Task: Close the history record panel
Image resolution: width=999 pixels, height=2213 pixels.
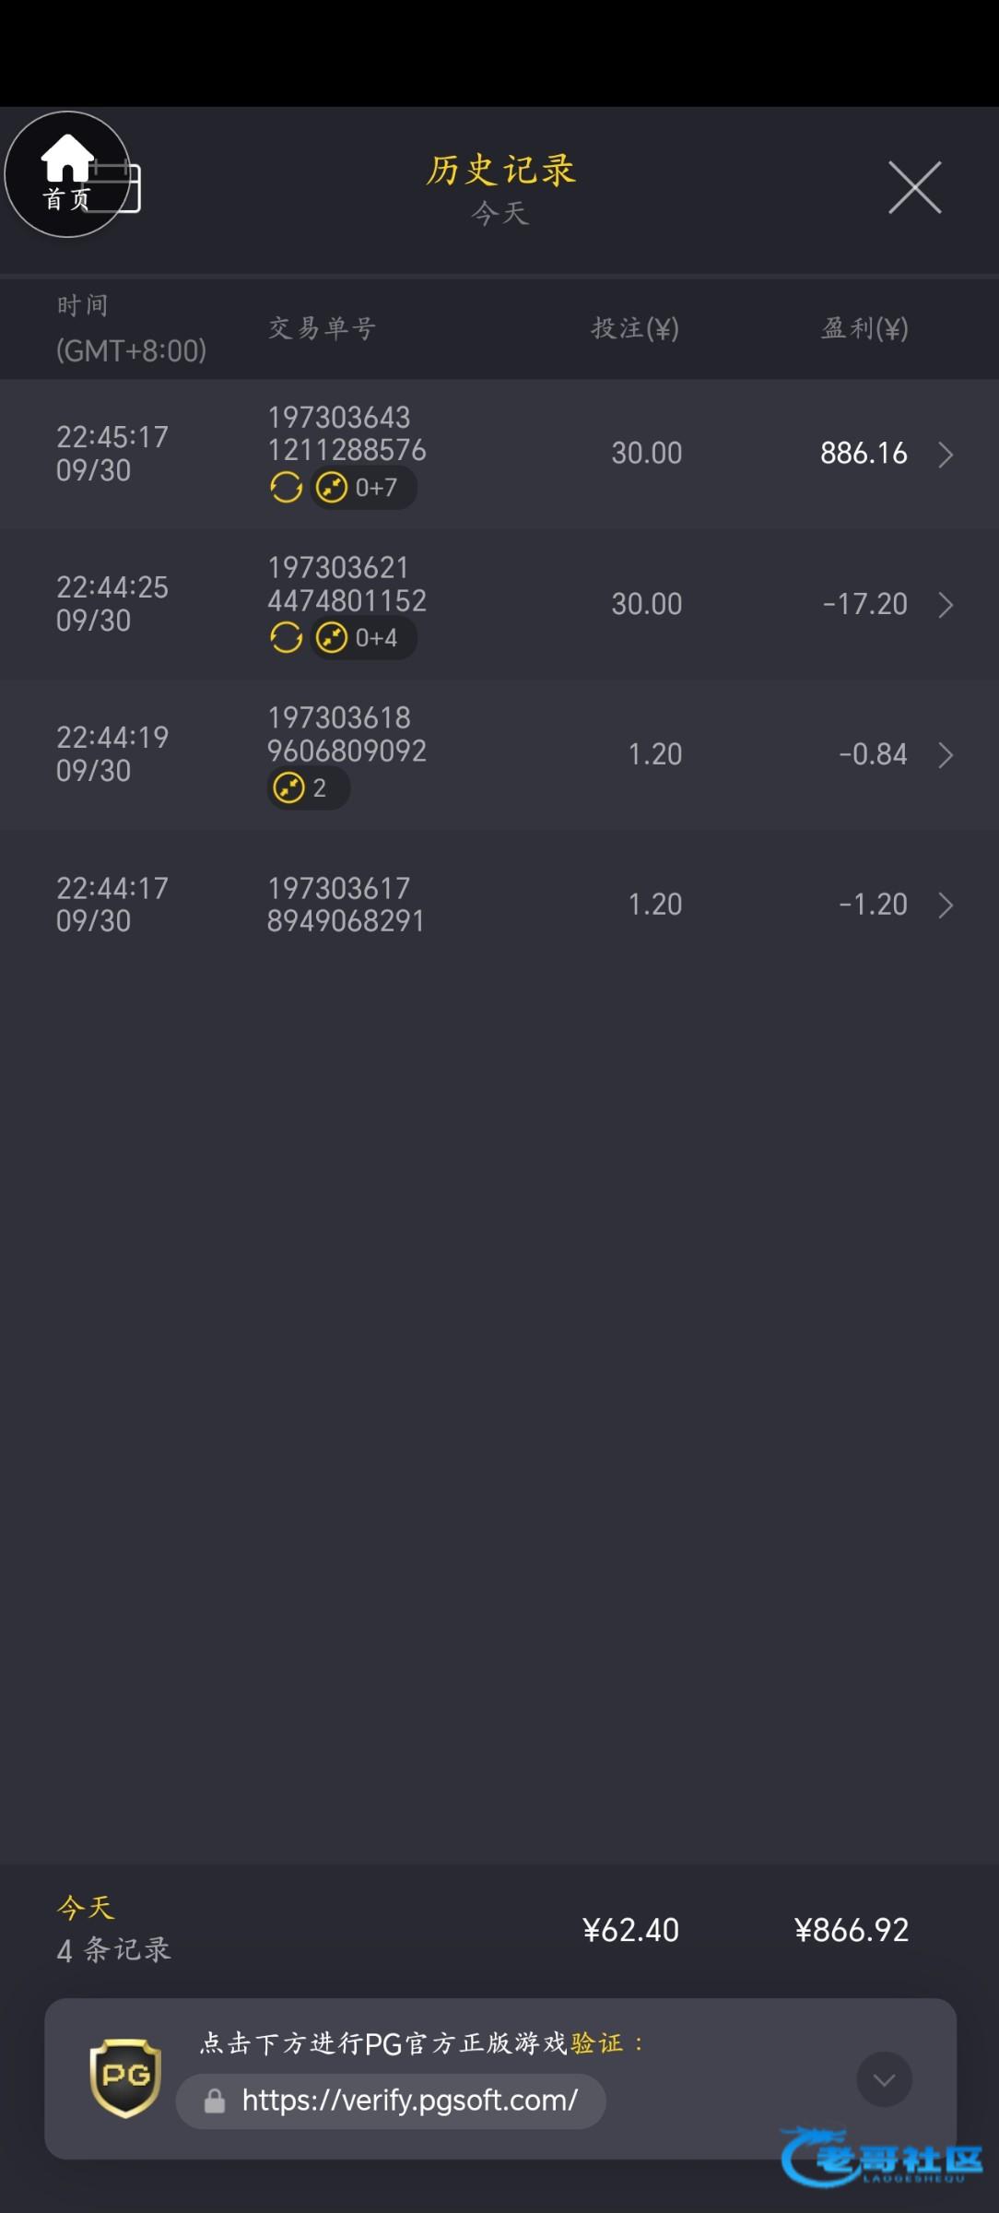Action: click(x=914, y=187)
